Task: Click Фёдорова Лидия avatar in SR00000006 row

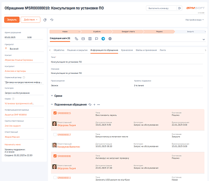Action: 54,167
